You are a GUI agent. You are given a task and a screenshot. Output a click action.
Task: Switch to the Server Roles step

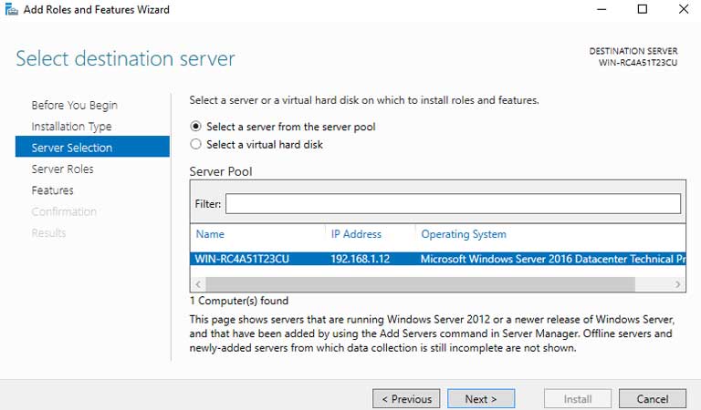pos(62,169)
